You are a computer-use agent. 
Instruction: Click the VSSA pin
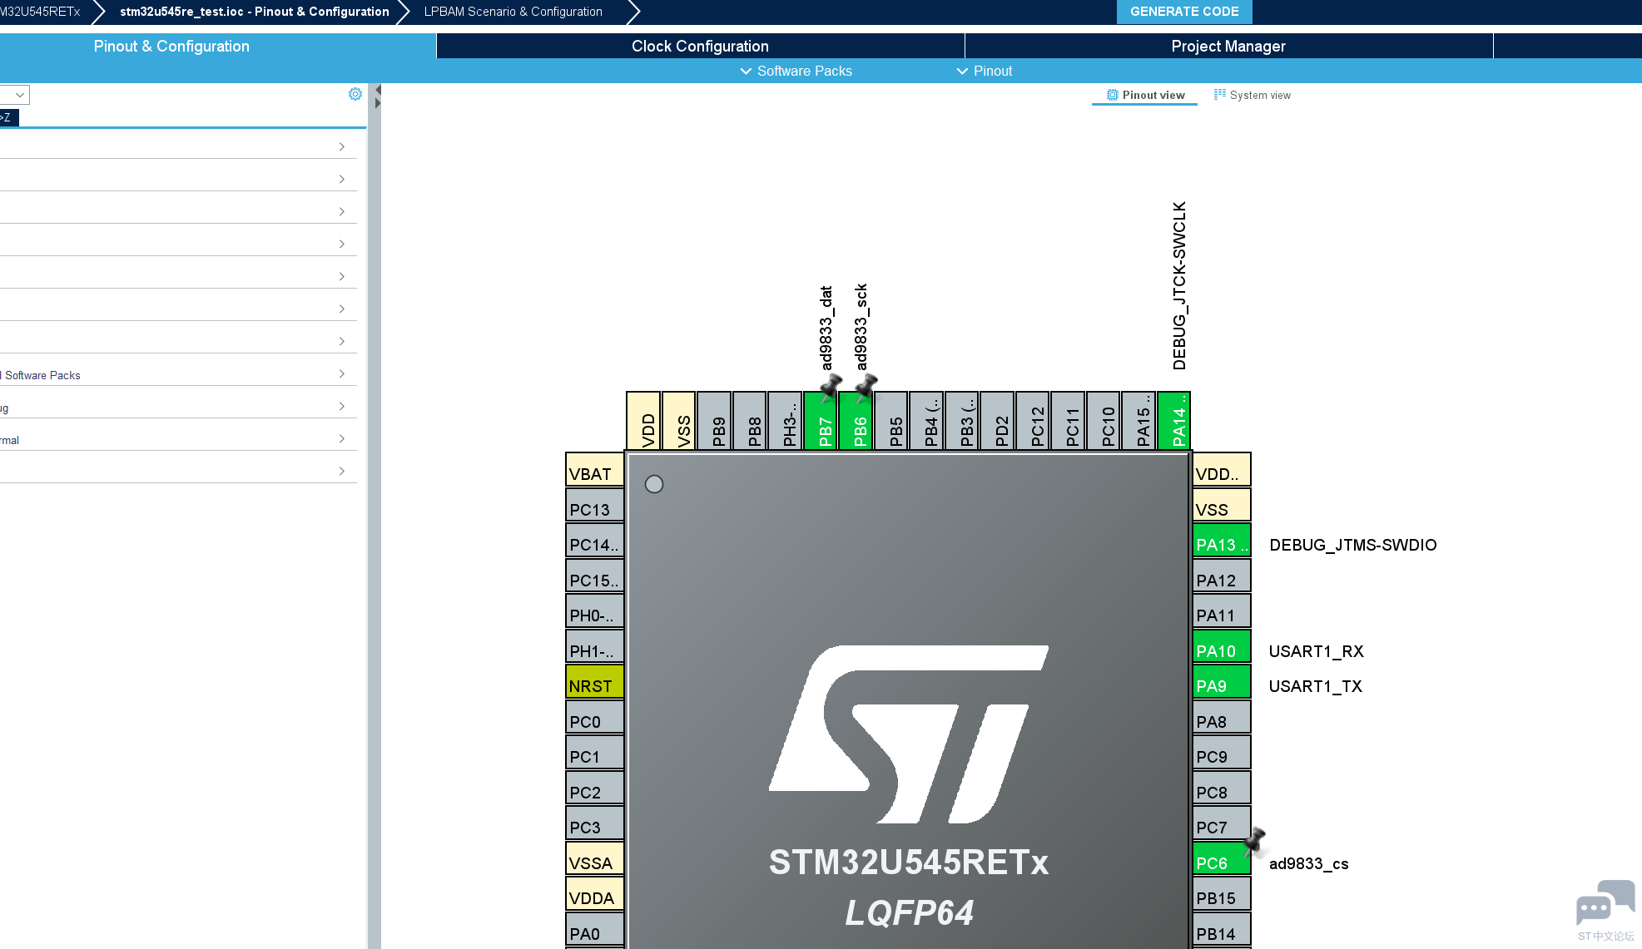point(595,858)
